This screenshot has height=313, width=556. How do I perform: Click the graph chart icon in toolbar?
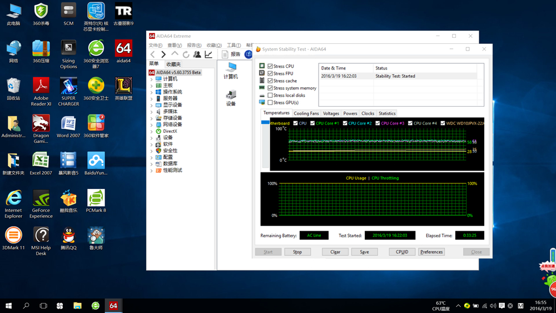coord(209,54)
